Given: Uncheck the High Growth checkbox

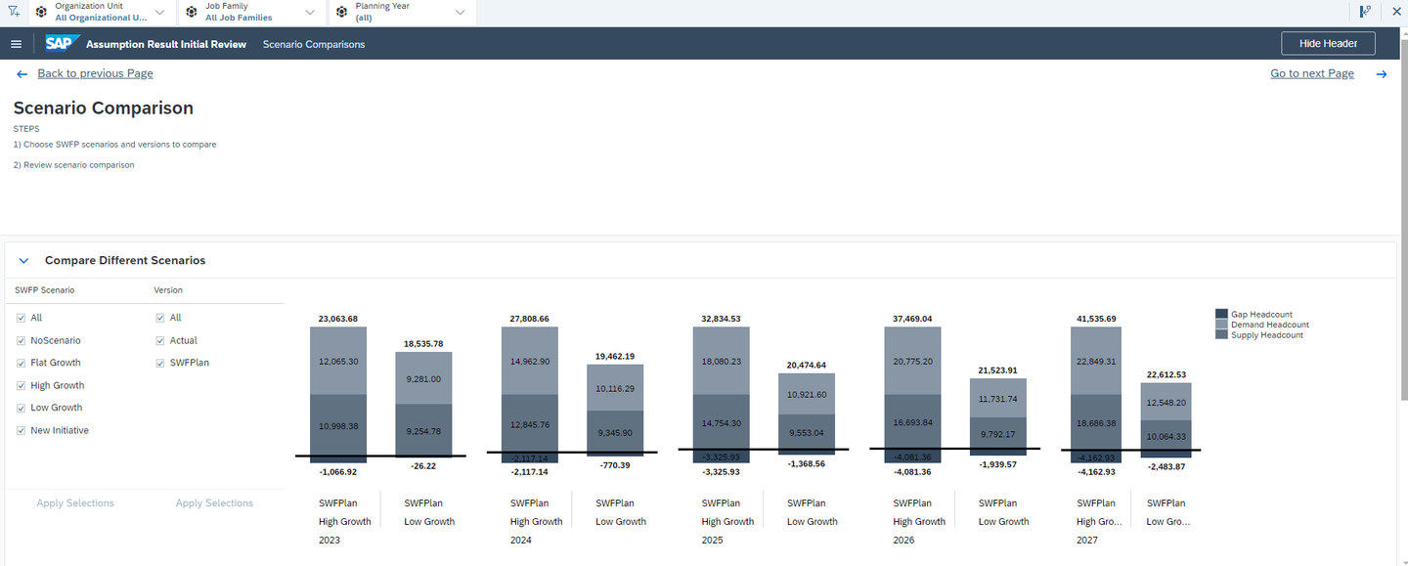Looking at the screenshot, I should (x=21, y=385).
